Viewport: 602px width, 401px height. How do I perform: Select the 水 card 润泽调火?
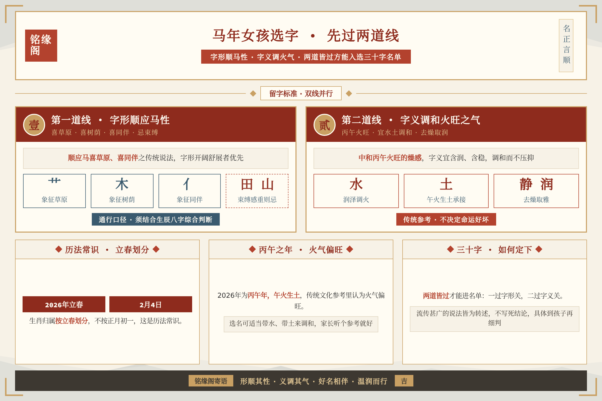click(356, 191)
